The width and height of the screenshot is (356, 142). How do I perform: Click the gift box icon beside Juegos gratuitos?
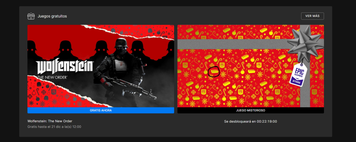point(31,16)
